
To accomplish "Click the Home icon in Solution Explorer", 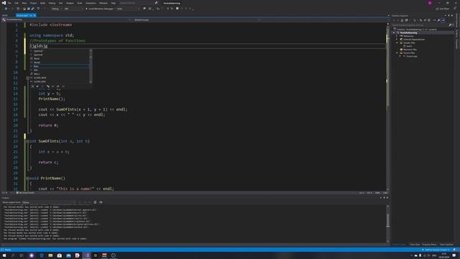I will (x=402, y=20).
